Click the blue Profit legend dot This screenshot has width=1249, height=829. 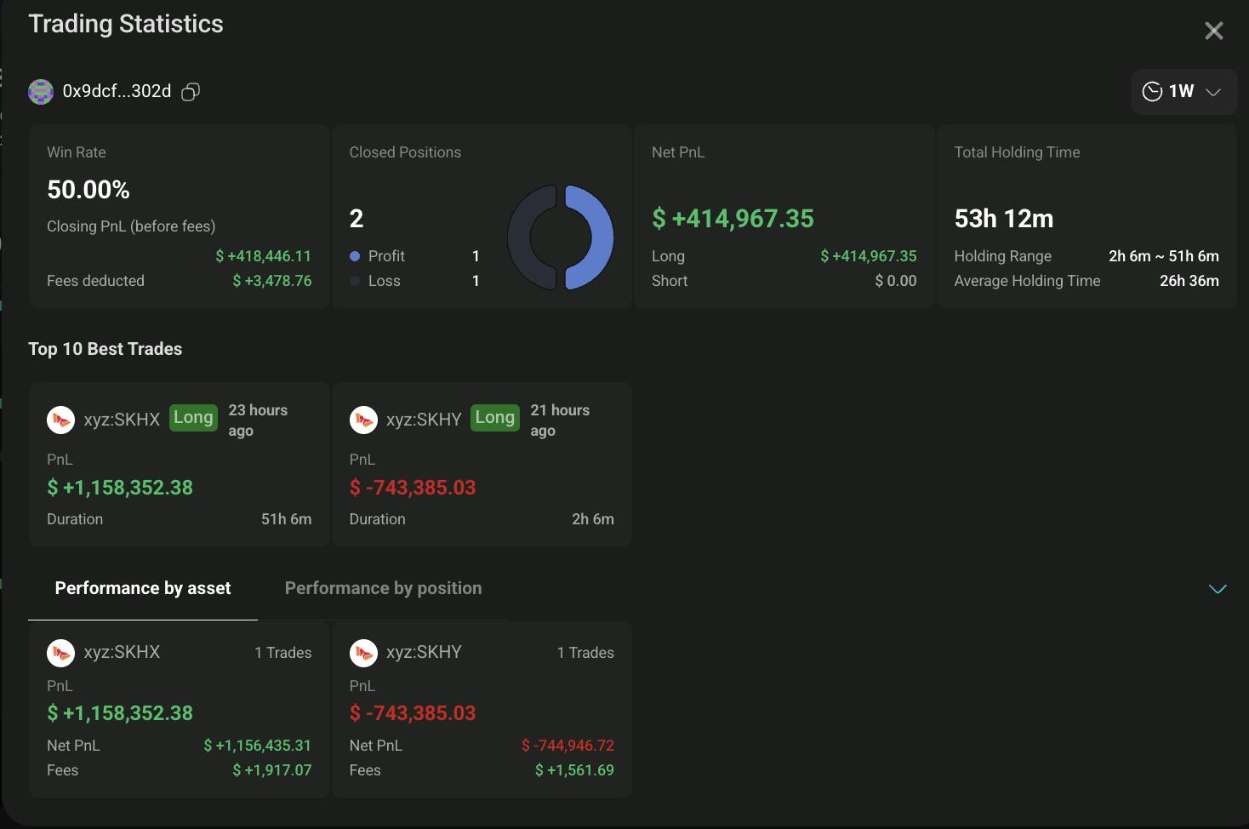(355, 256)
